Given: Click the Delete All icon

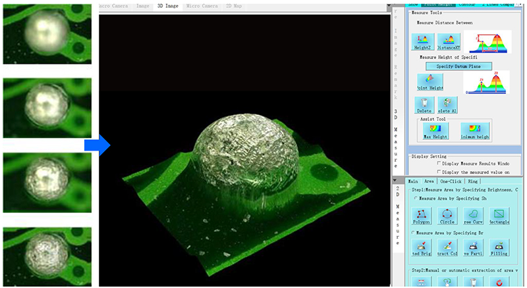Looking at the screenshot, I should (x=447, y=105).
